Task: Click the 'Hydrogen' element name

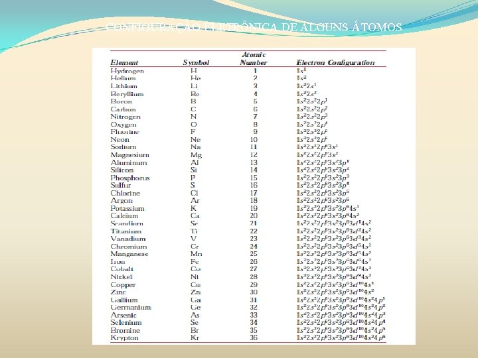Action: point(127,71)
